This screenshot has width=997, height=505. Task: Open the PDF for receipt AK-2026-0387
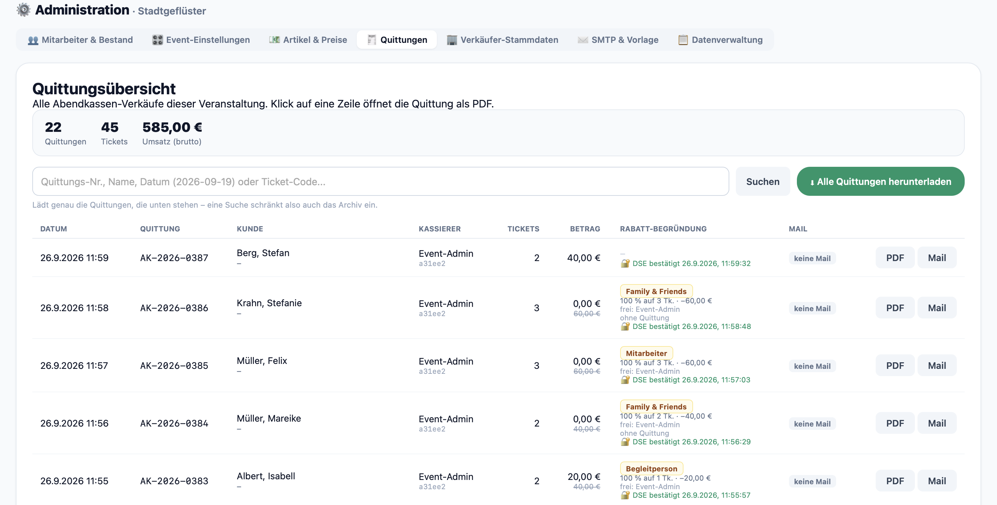[895, 258]
